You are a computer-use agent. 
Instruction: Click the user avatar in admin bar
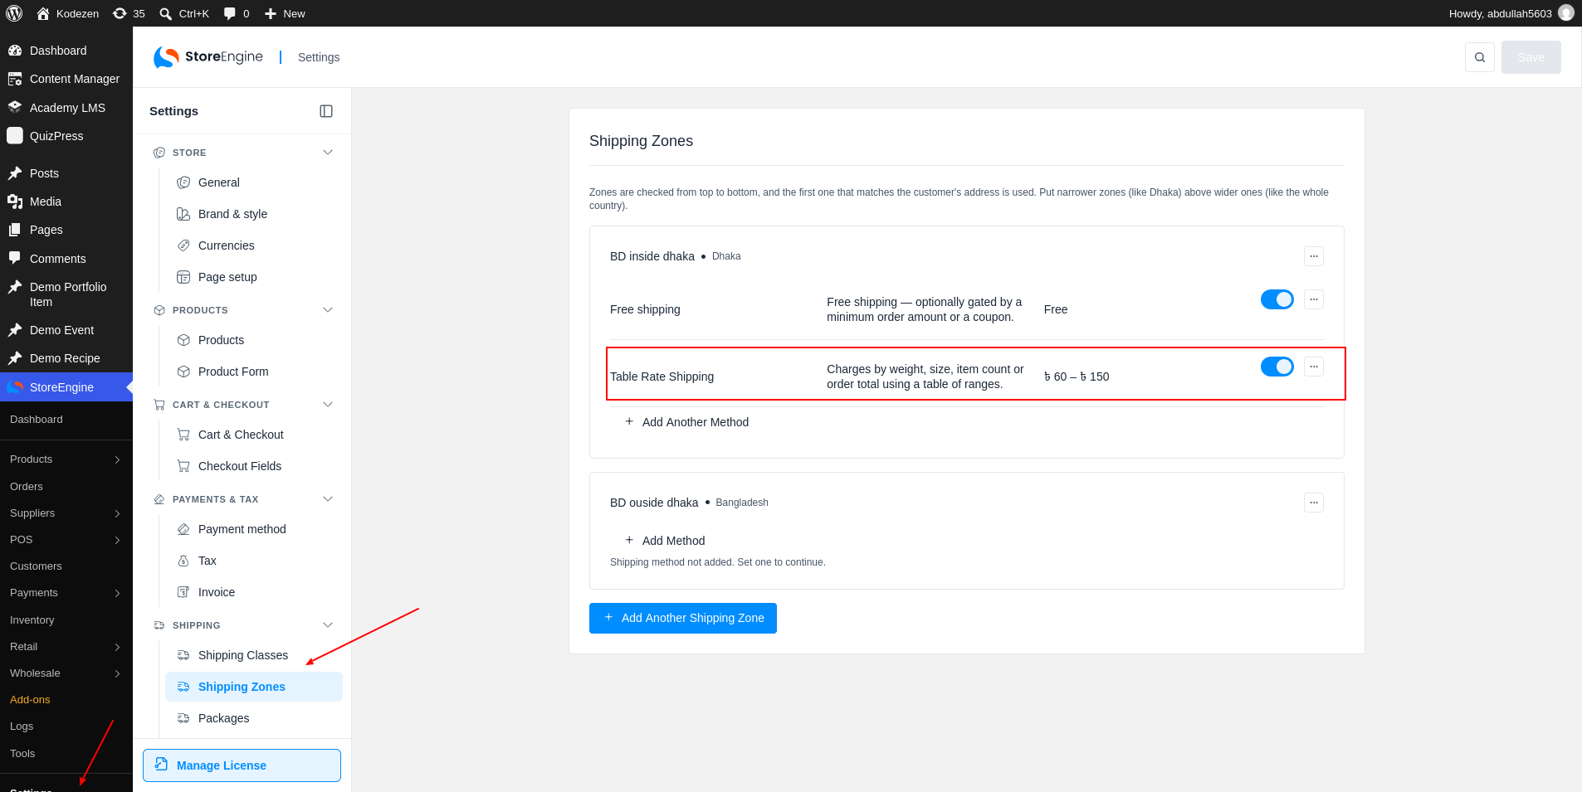point(1566,13)
